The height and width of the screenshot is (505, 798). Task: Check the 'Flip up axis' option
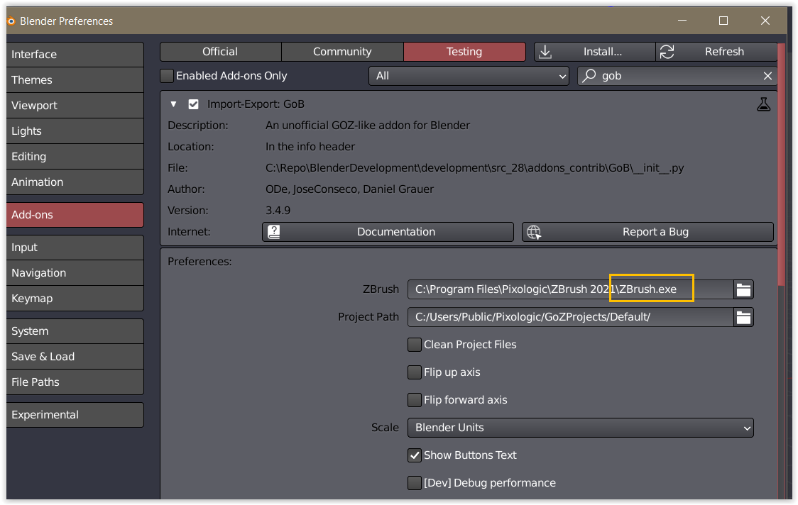point(415,372)
